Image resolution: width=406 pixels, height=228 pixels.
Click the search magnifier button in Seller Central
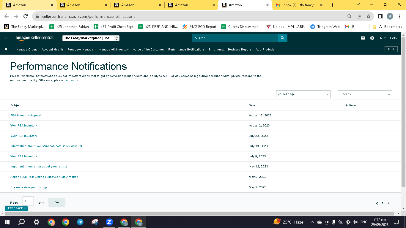click(282, 38)
